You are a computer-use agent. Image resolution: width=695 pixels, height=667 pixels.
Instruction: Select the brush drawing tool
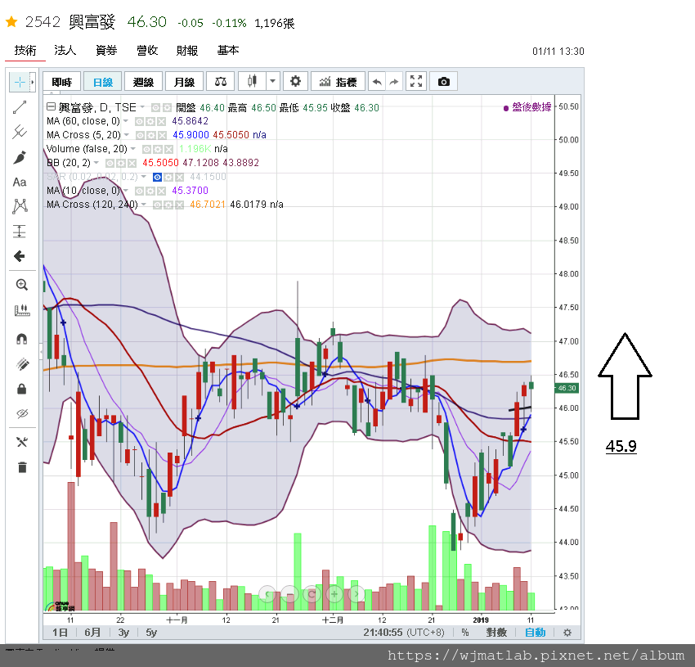point(20,157)
